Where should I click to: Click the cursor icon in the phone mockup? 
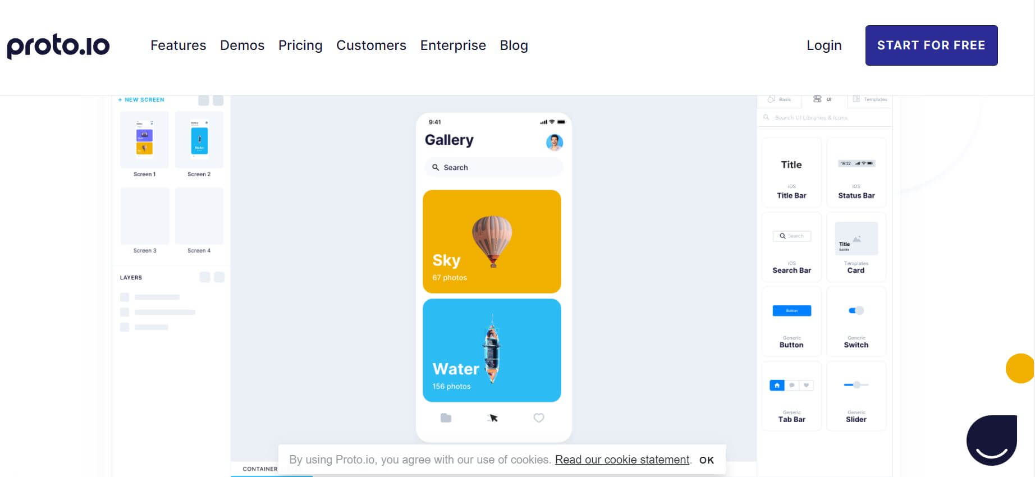[x=492, y=418]
